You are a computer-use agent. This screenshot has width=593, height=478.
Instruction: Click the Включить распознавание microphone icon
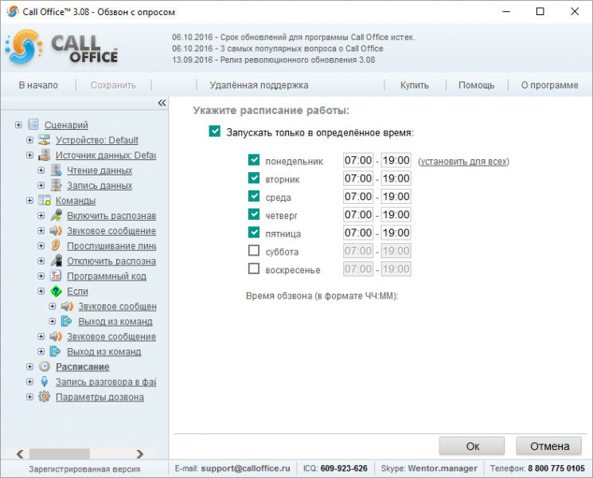(56, 215)
